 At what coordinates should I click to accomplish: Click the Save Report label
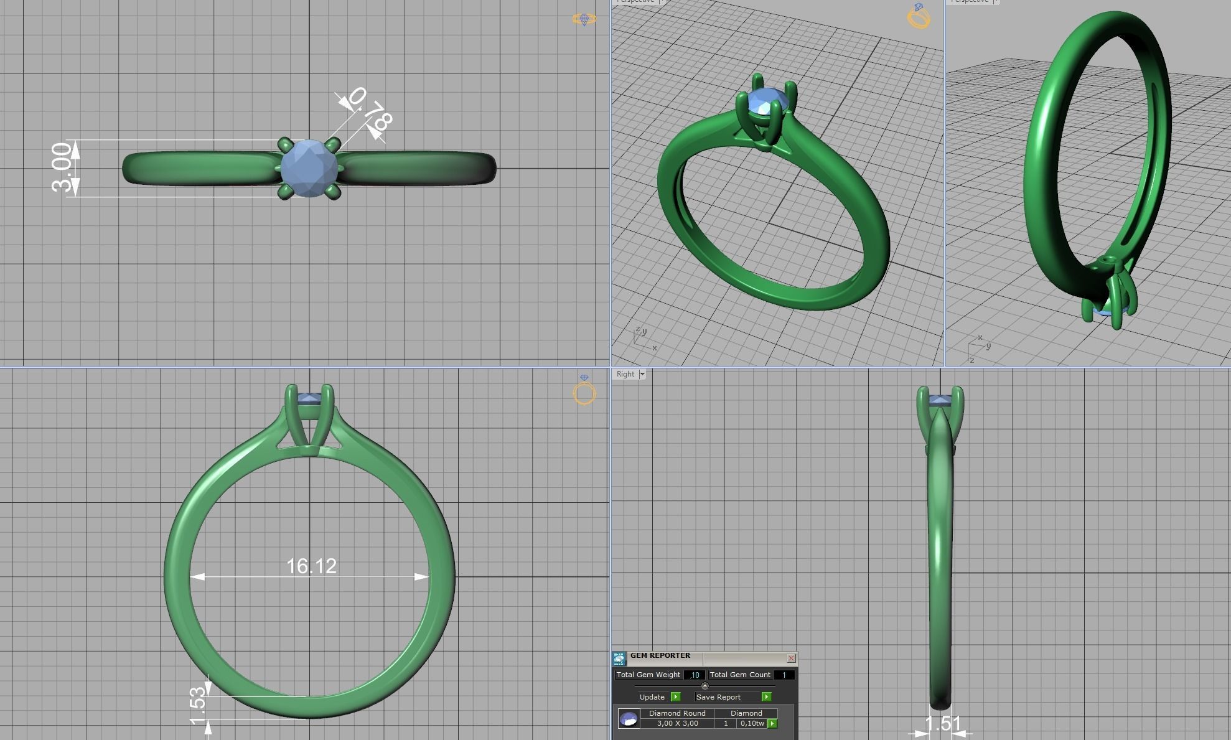coord(718,697)
